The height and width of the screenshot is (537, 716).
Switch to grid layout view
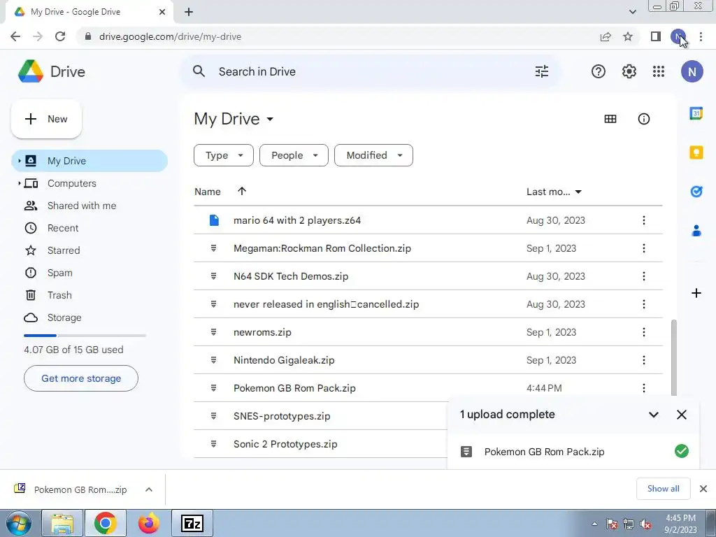coord(610,119)
